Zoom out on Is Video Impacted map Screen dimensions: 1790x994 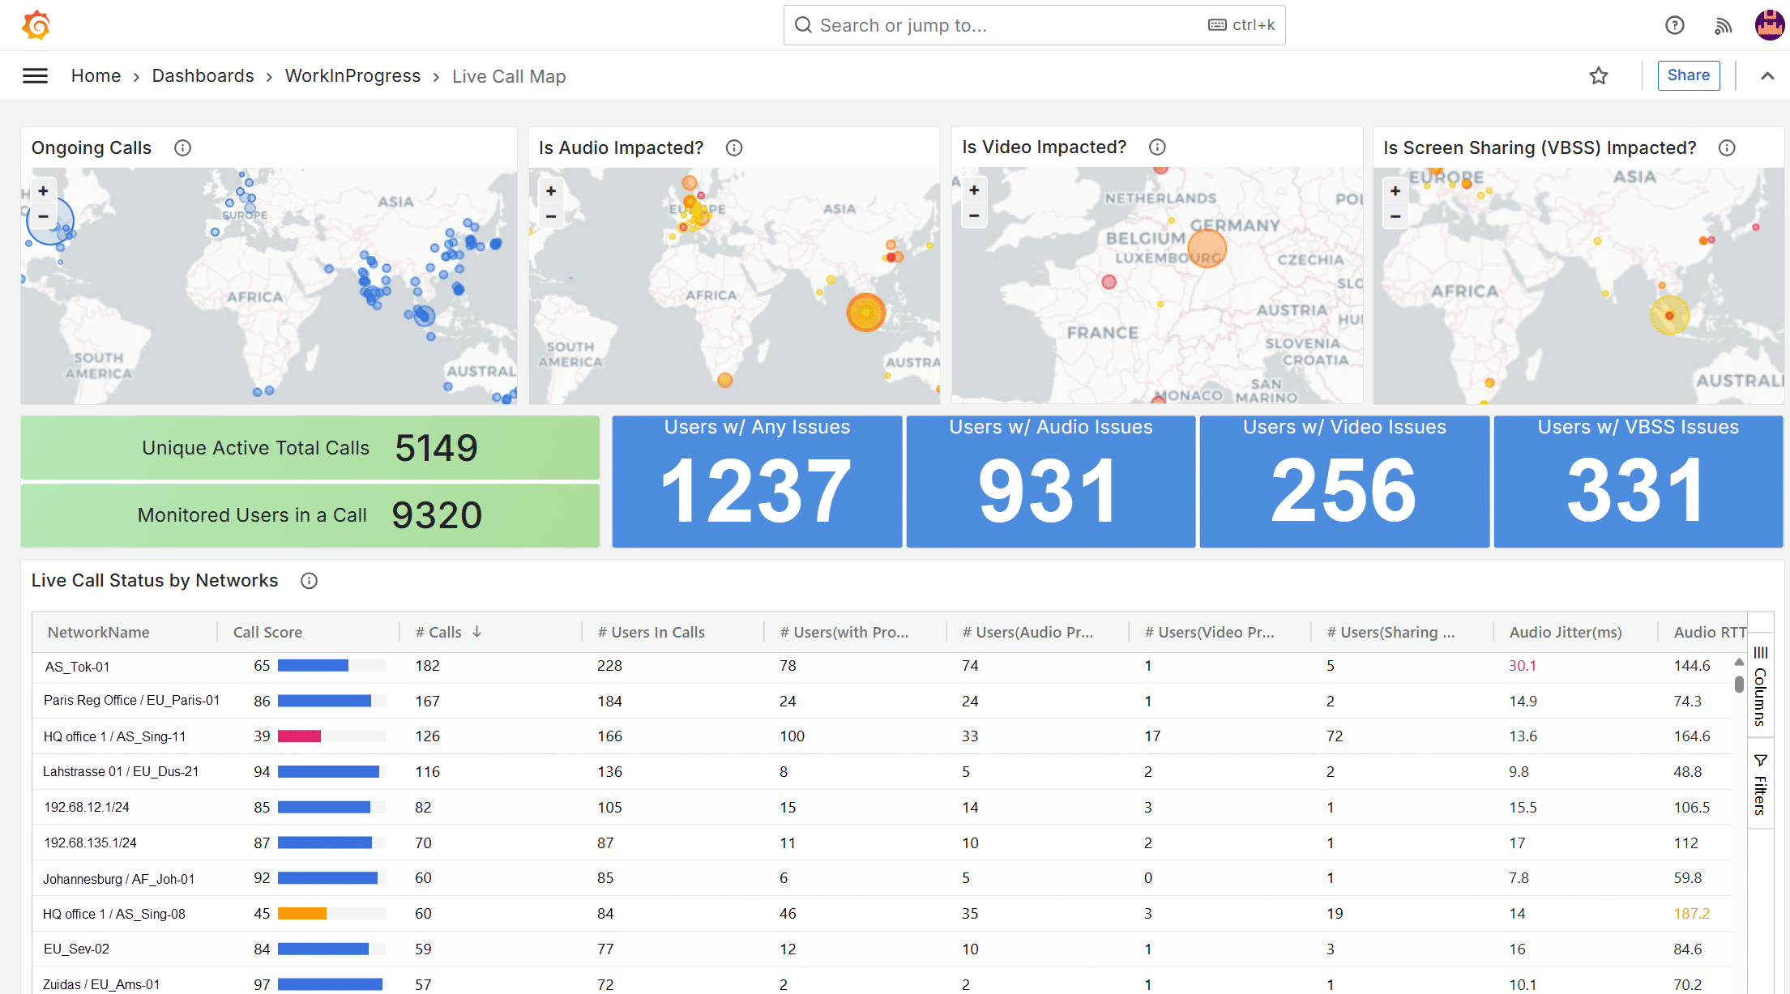point(974,216)
